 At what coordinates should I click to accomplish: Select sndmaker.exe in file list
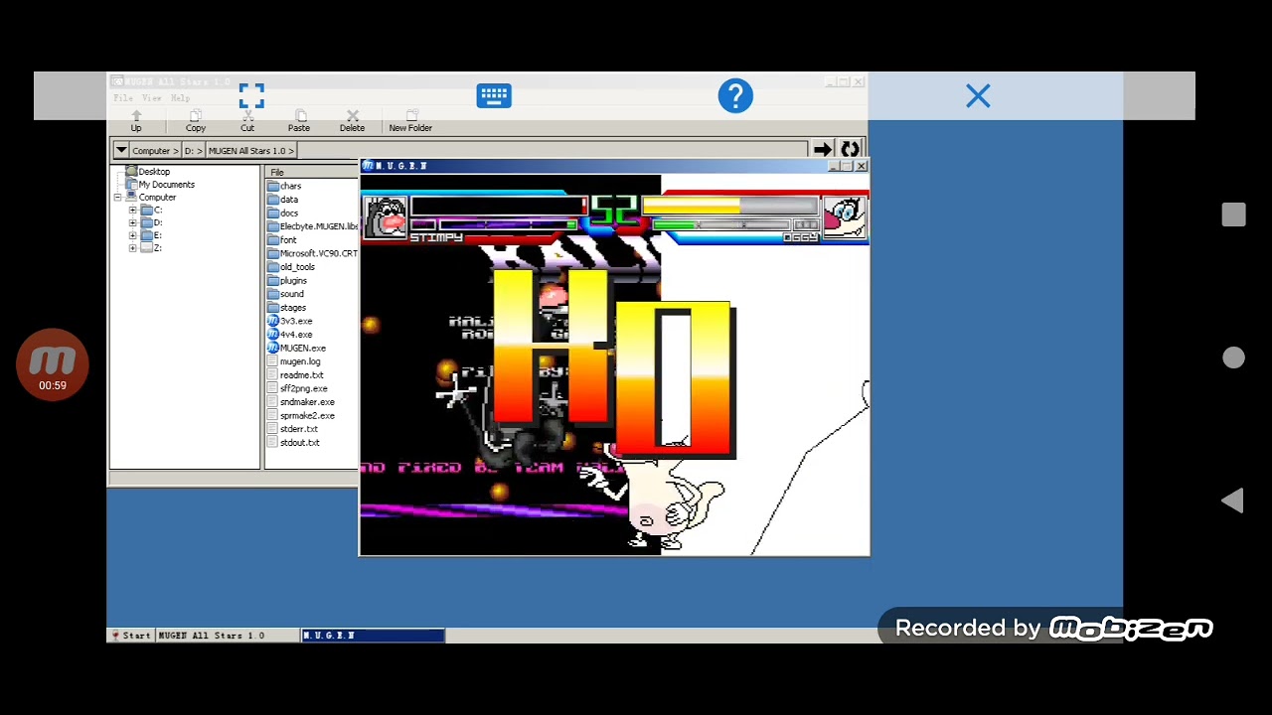click(x=301, y=402)
